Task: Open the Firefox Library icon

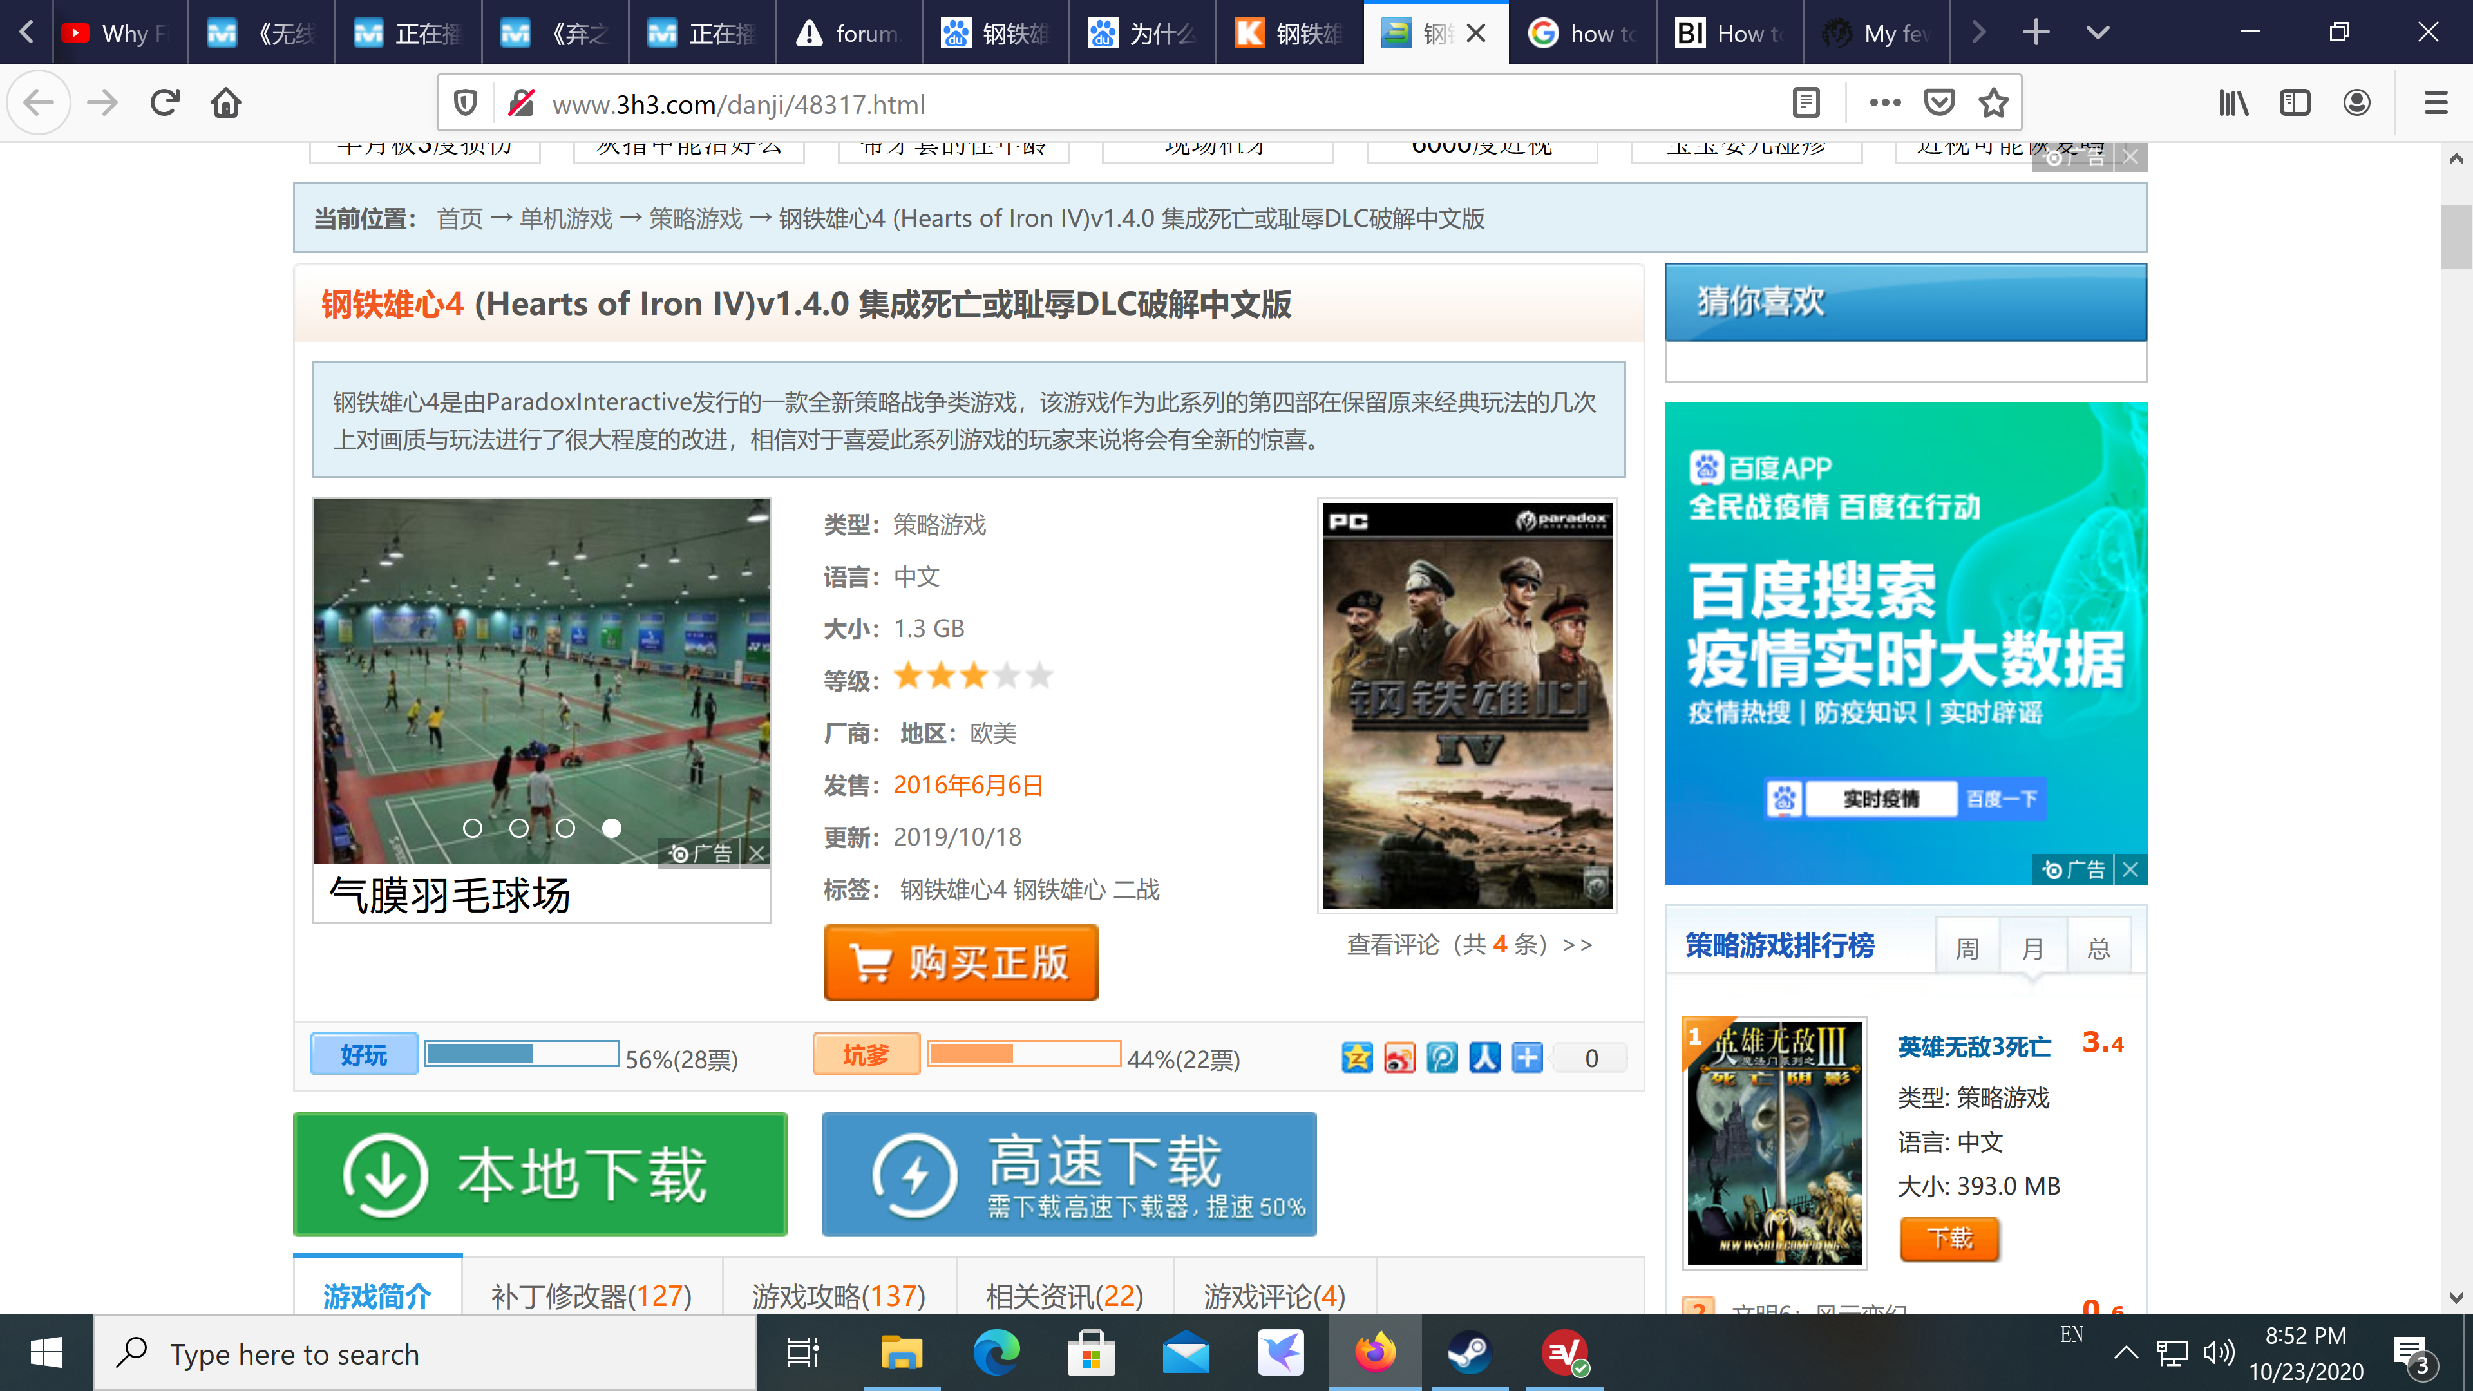Action: coord(2233,103)
